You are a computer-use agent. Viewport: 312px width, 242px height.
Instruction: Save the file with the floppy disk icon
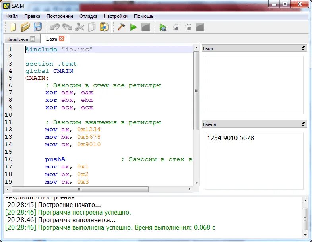(x=38, y=27)
